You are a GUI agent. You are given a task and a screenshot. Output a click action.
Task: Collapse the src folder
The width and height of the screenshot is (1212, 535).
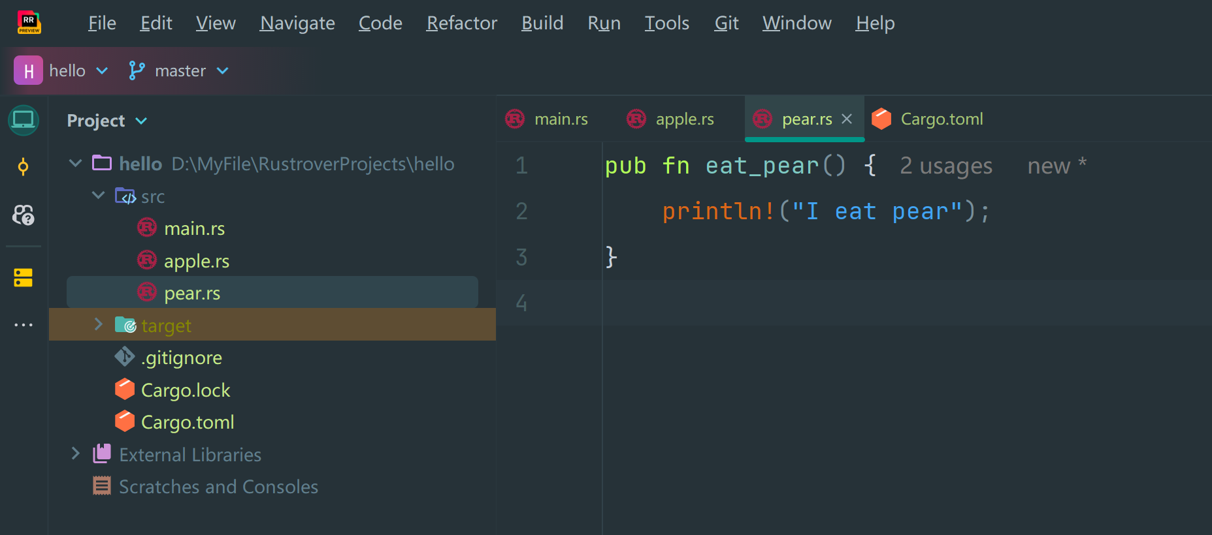(99, 195)
